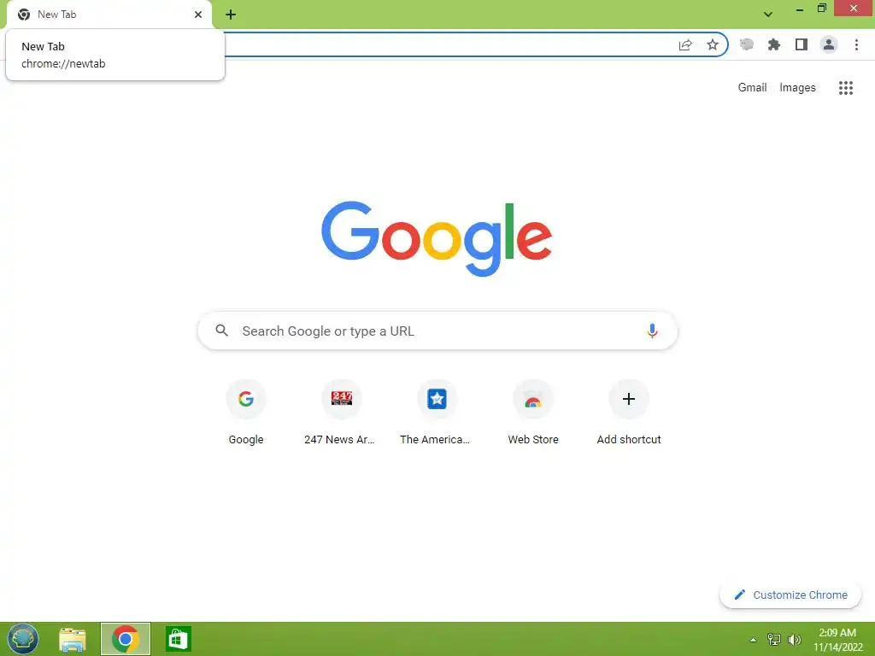Start voice search with microphone

tap(652, 331)
